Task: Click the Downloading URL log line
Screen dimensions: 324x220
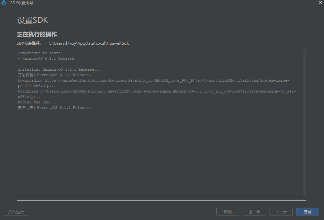Action: point(154,83)
